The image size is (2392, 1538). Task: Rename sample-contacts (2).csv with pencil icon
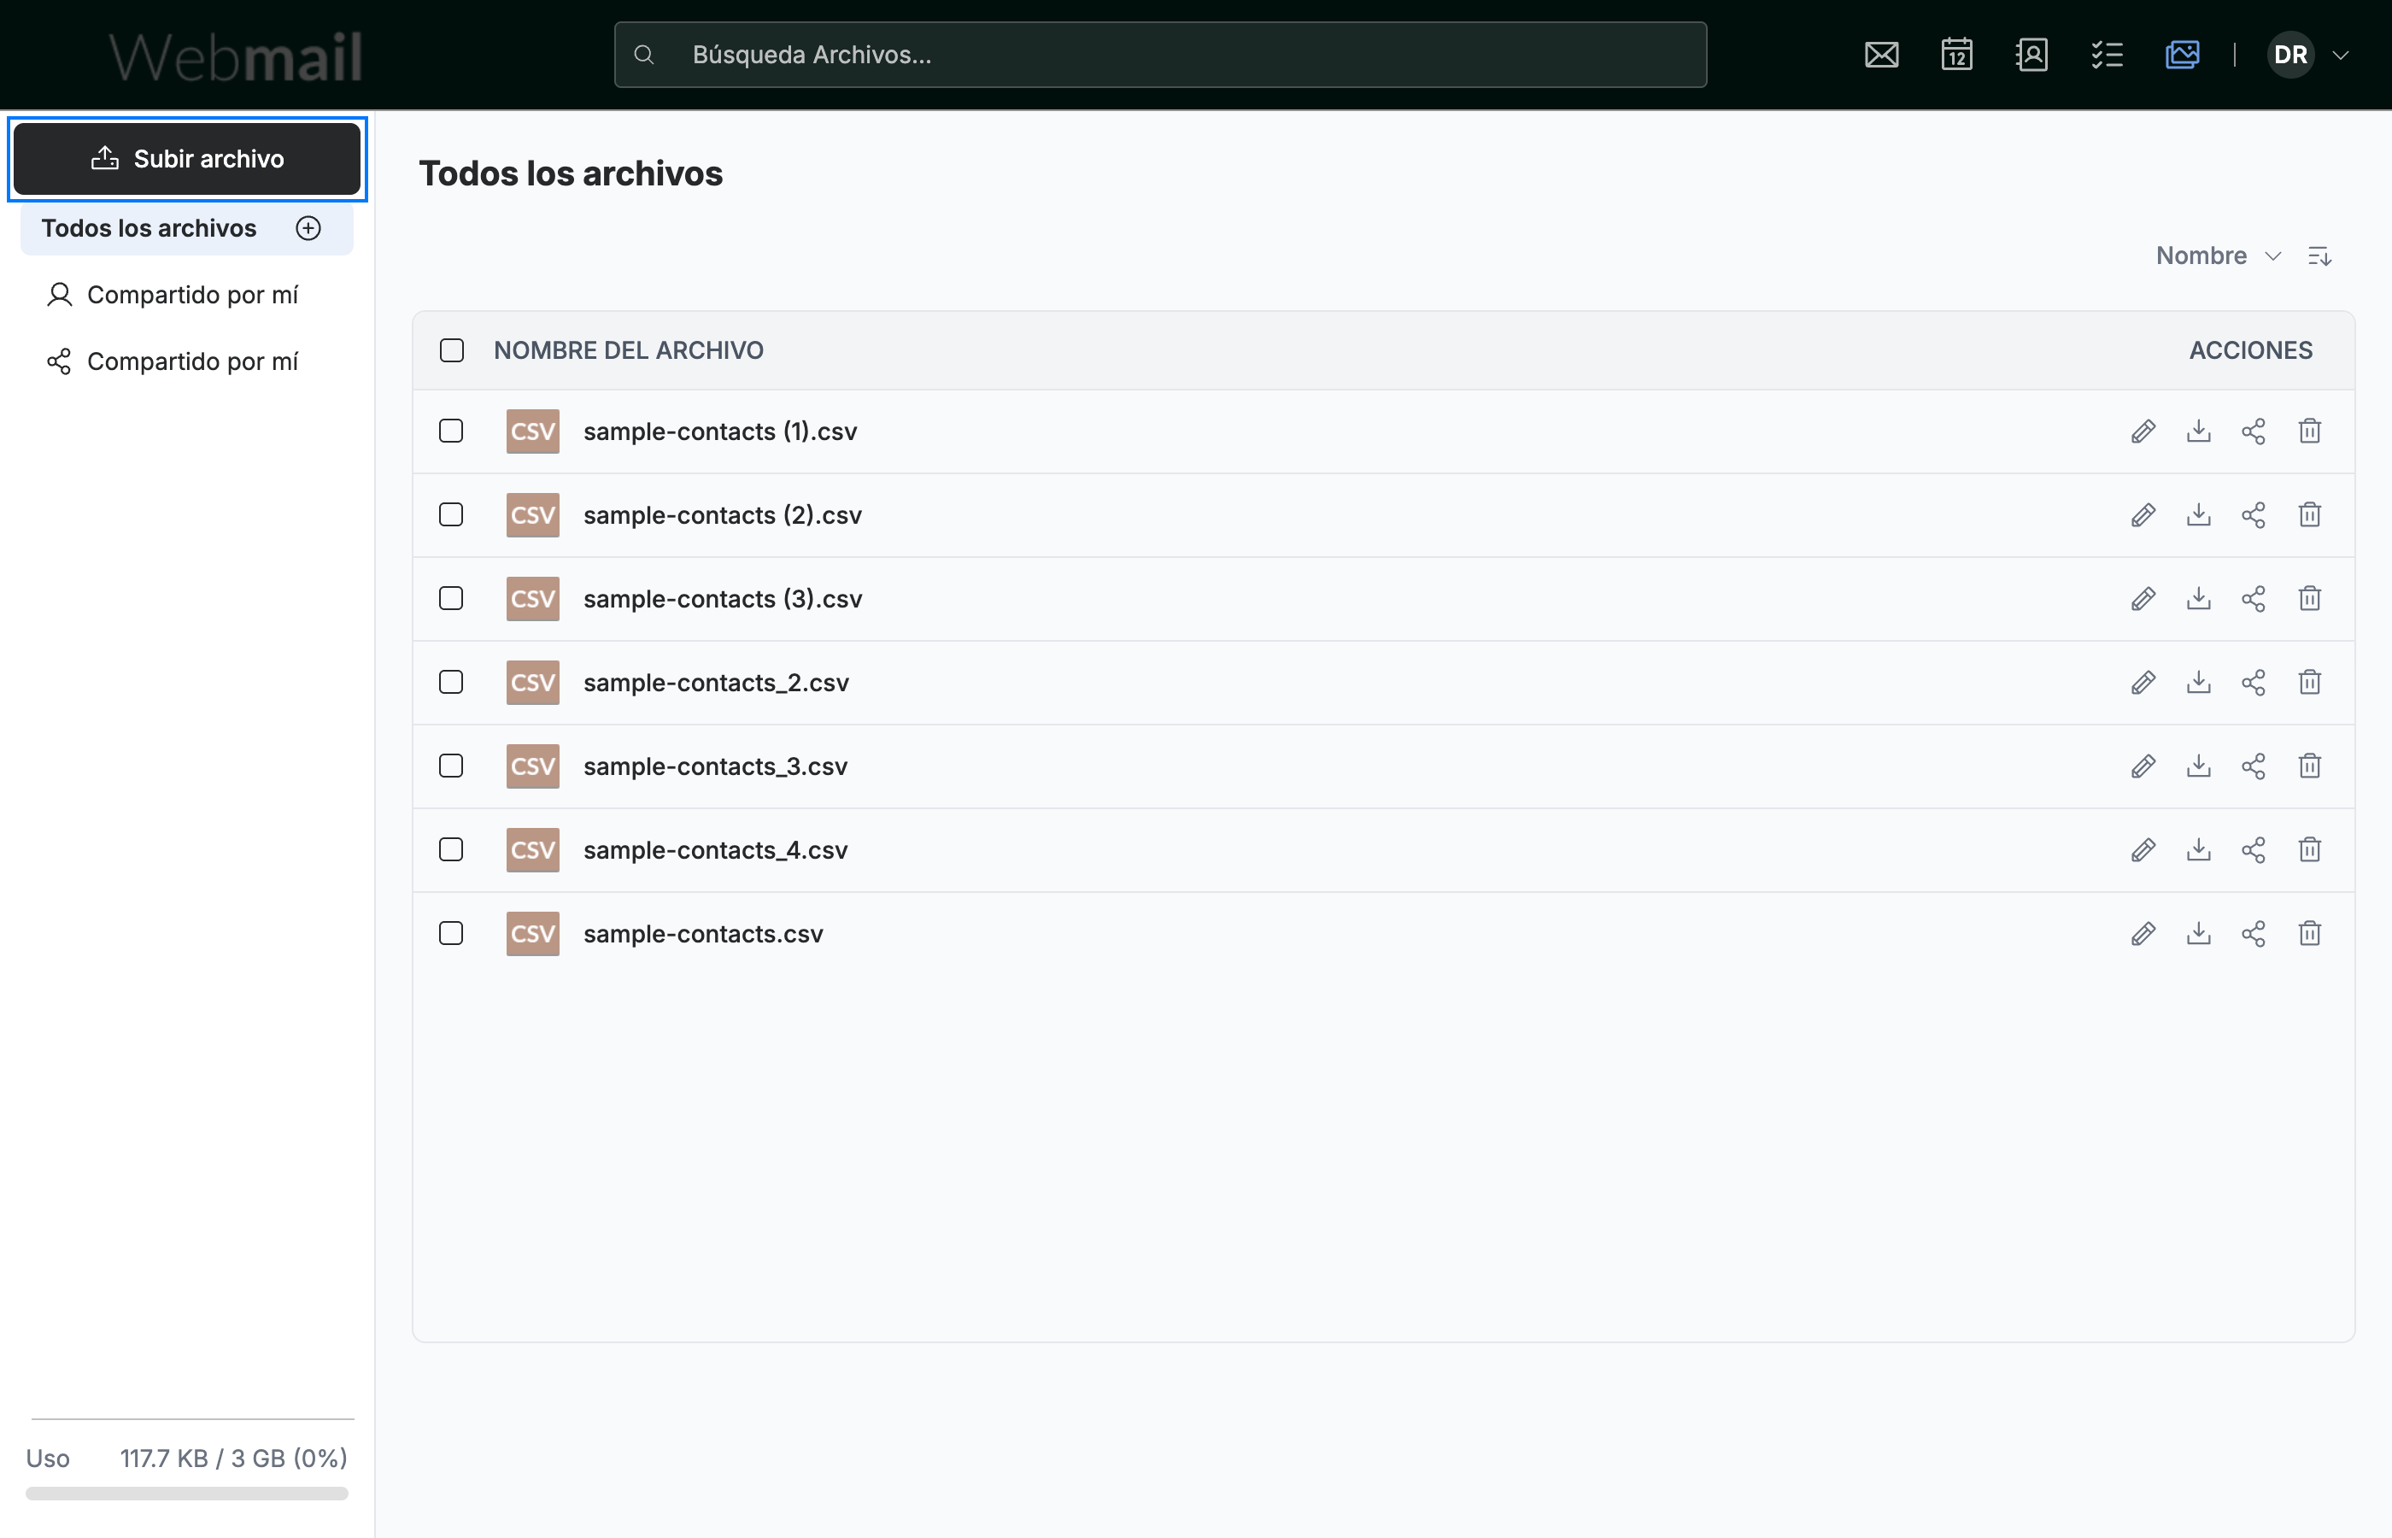click(x=2143, y=515)
